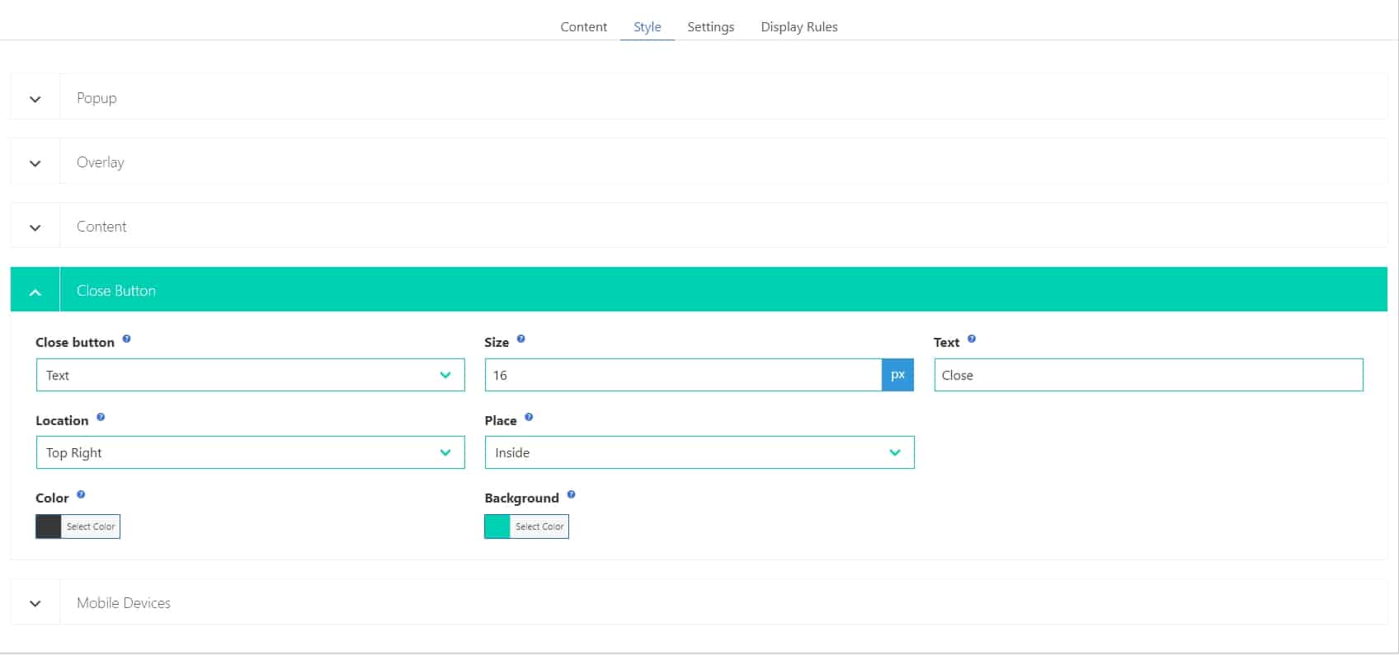Click the Overlay section header label

pos(100,162)
